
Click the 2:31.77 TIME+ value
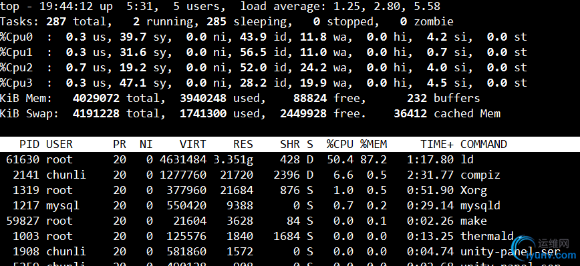[x=430, y=175]
